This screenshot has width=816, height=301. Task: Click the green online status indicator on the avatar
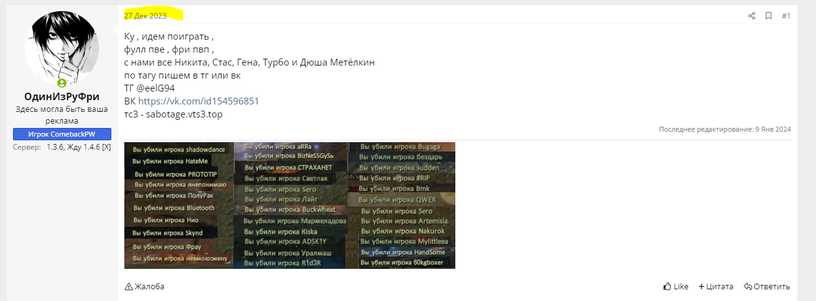(x=62, y=83)
